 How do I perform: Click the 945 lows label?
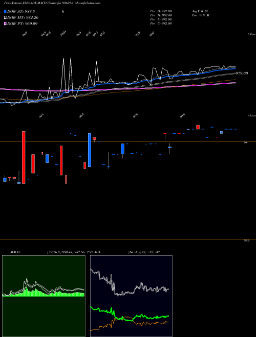pos(41,115)
